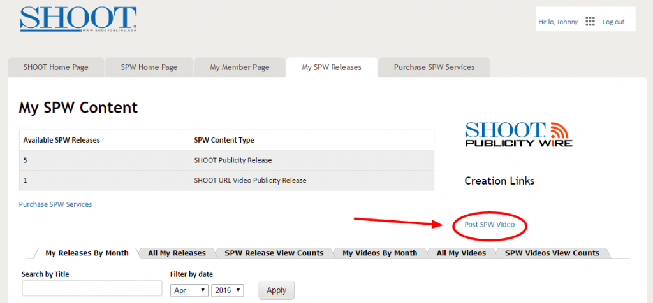Focus the Search by Title input field
This screenshot has height=303, width=653.
pos(92,288)
